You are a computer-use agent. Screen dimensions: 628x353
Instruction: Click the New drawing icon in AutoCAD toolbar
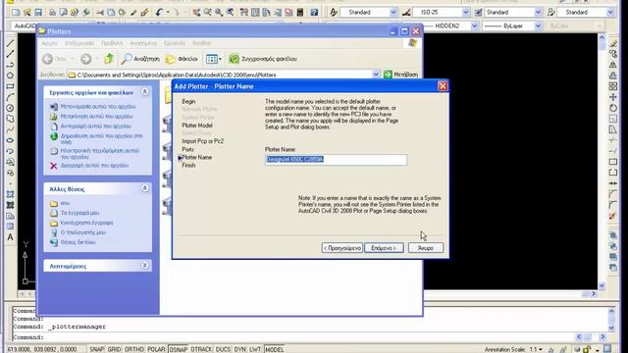(16, 13)
